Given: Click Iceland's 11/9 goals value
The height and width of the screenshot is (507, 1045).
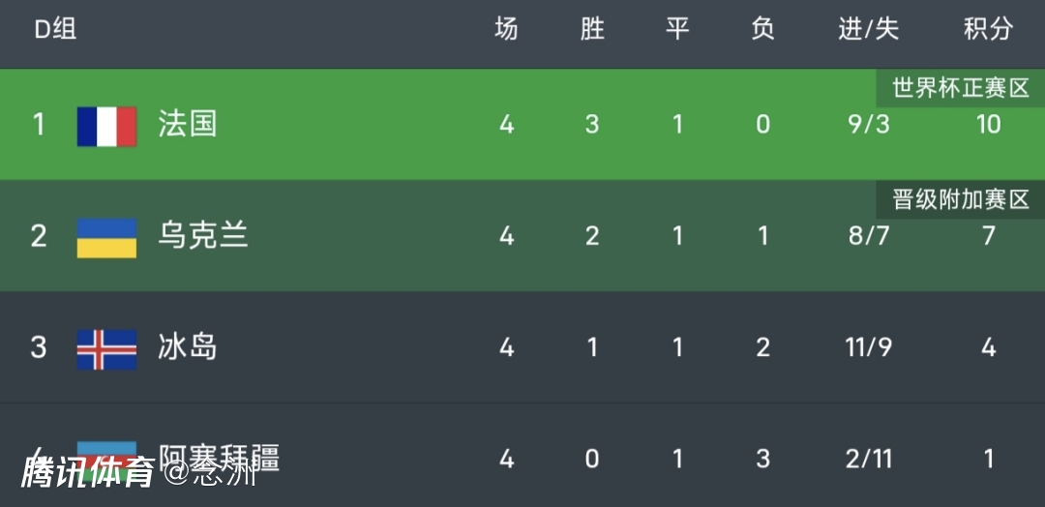Looking at the screenshot, I should pos(868,347).
